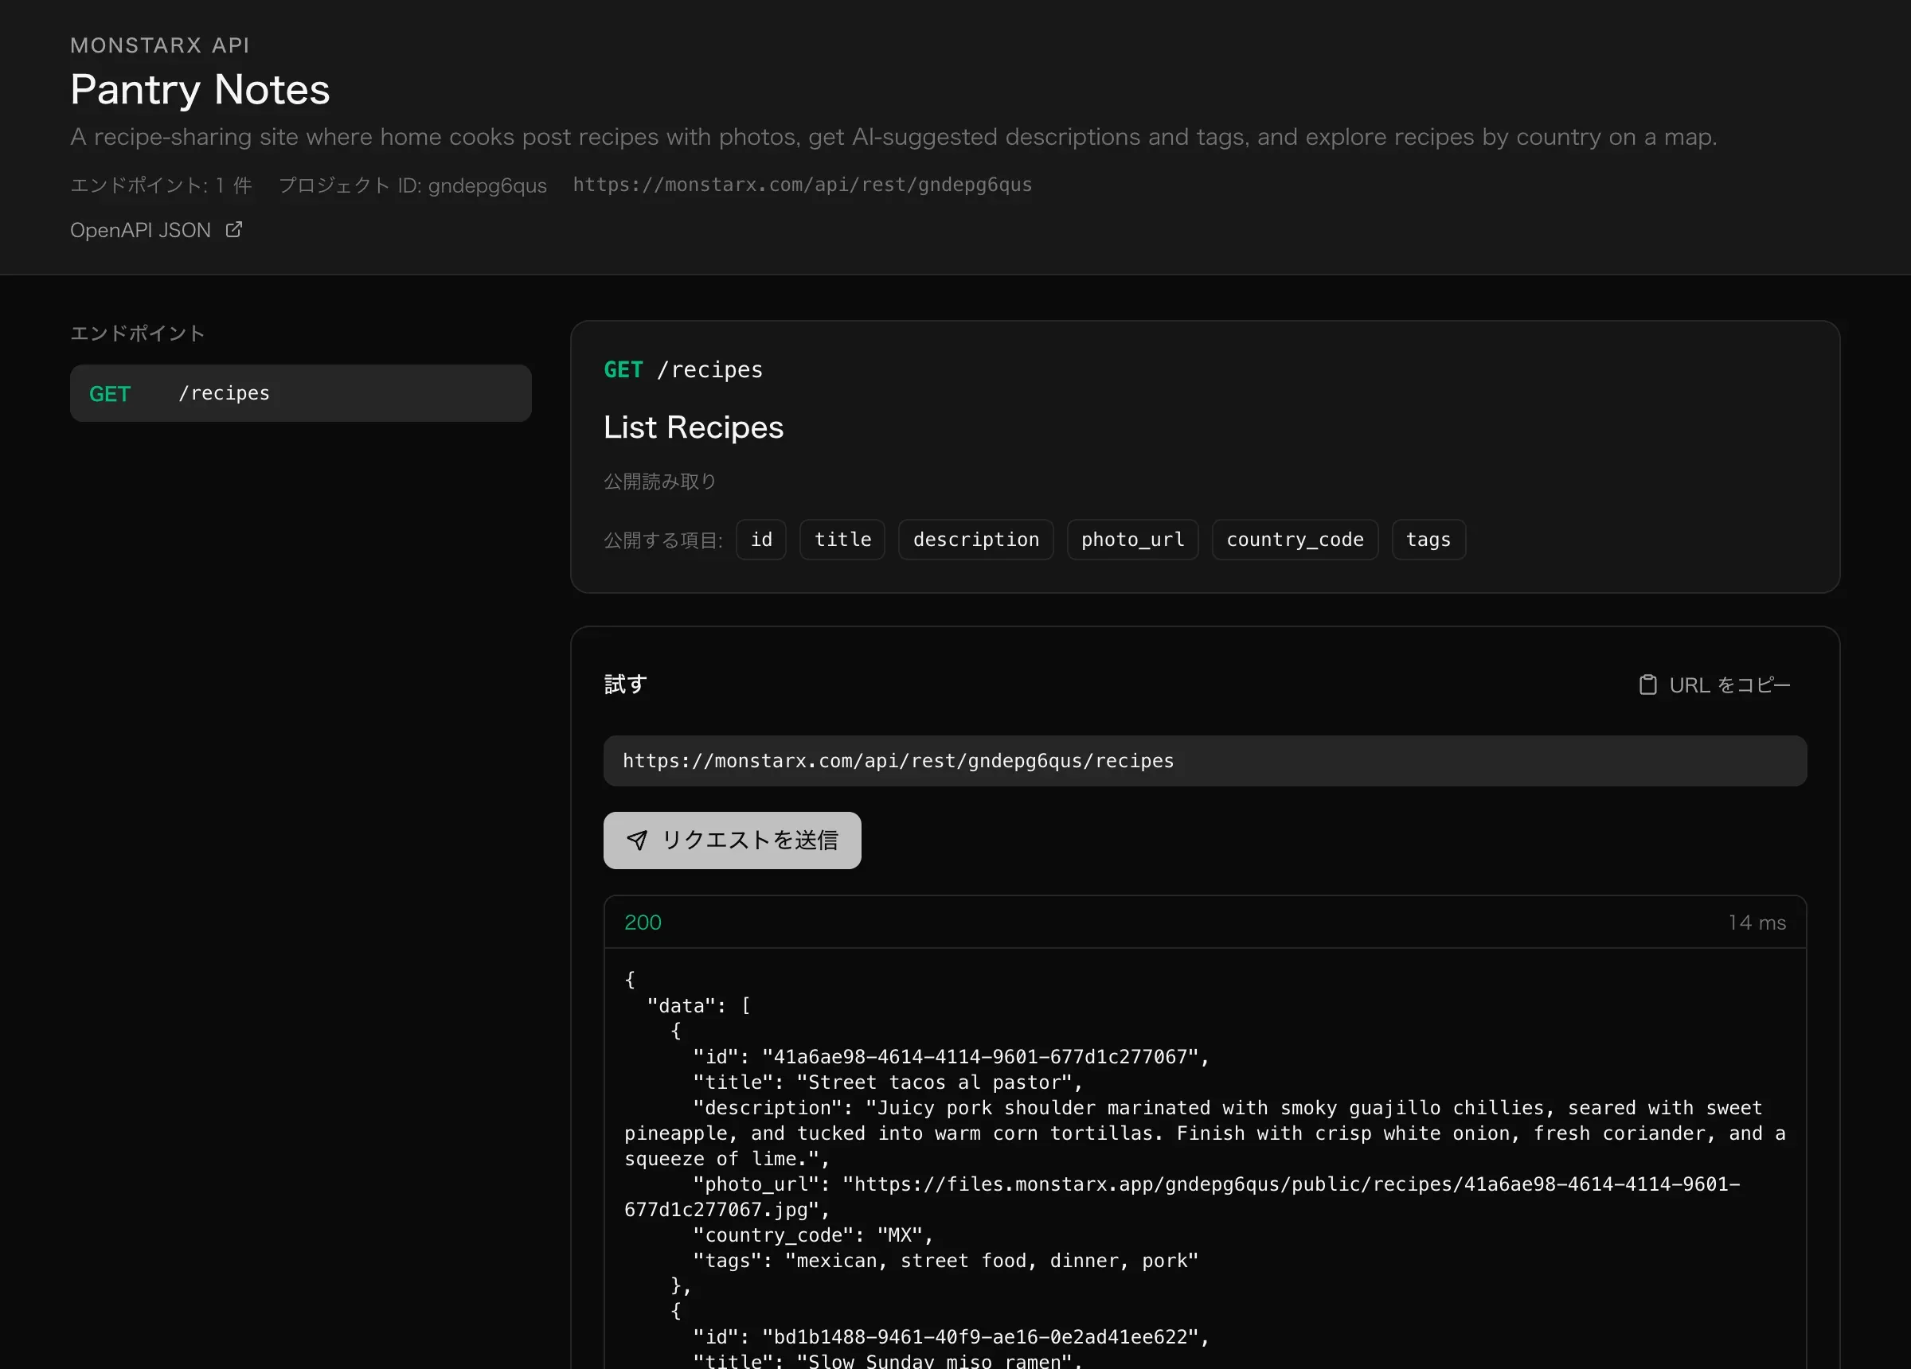Click the paper plane send icon
This screenshot has width=1911, height=1369.
click(637, 840)
